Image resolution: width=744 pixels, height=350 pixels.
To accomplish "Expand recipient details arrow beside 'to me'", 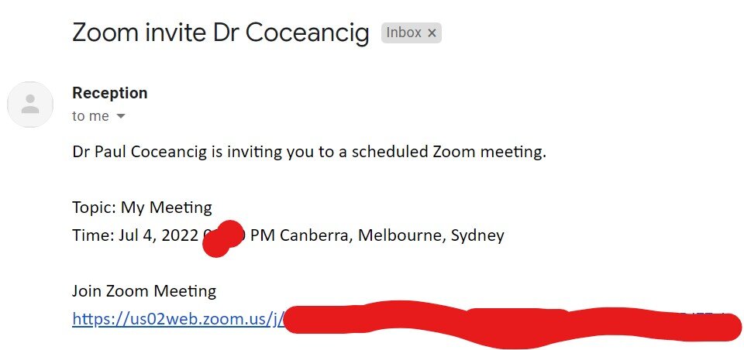I will coord(121,116).
